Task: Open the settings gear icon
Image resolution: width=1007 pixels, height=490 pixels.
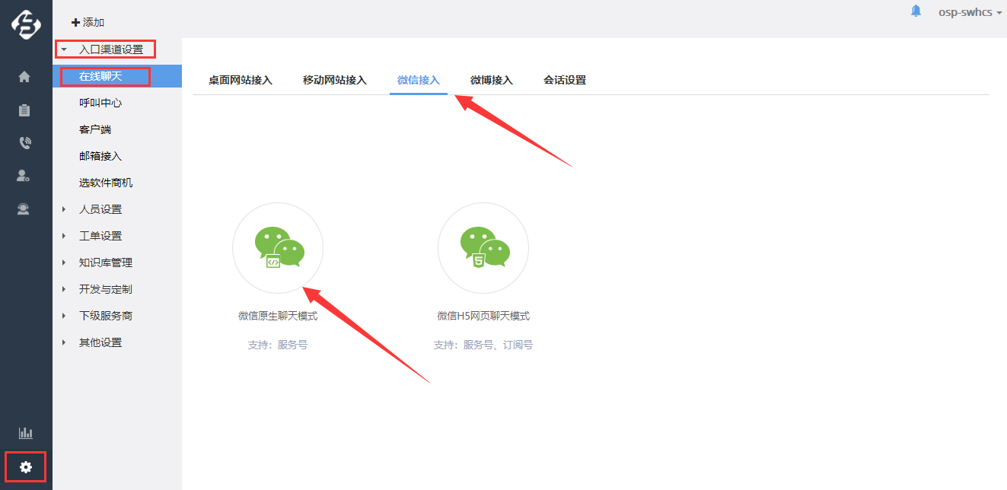Action: (26, 467)
